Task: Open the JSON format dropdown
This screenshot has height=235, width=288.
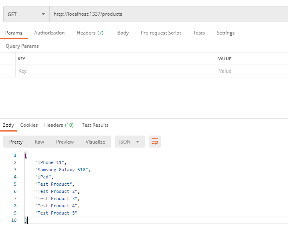Action: [x=130, y=142]
